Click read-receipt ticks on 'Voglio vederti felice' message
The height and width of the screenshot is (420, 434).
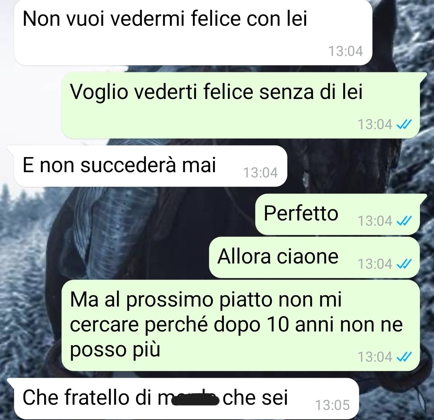point(404,124)
